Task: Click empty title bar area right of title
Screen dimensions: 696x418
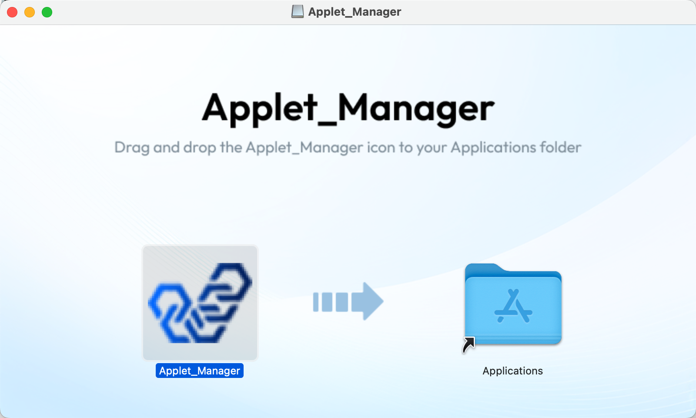Action: pos(544,12)
